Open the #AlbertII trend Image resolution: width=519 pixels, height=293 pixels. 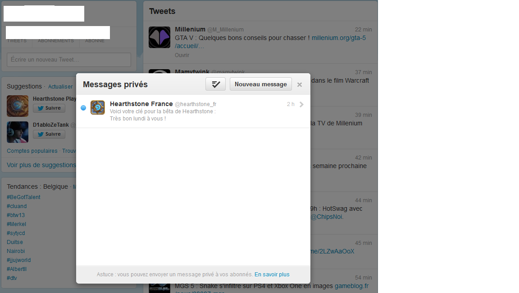coord(17,269)
